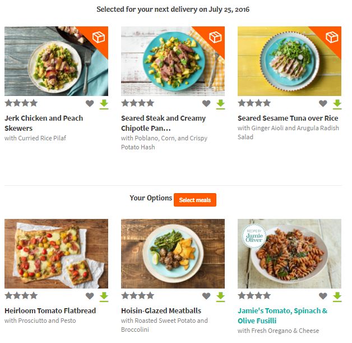The height and width of the screenshot is (343, 352).
Task: Download the Heirloom Tomato Flatbread recipe
Action: [104, 296]
